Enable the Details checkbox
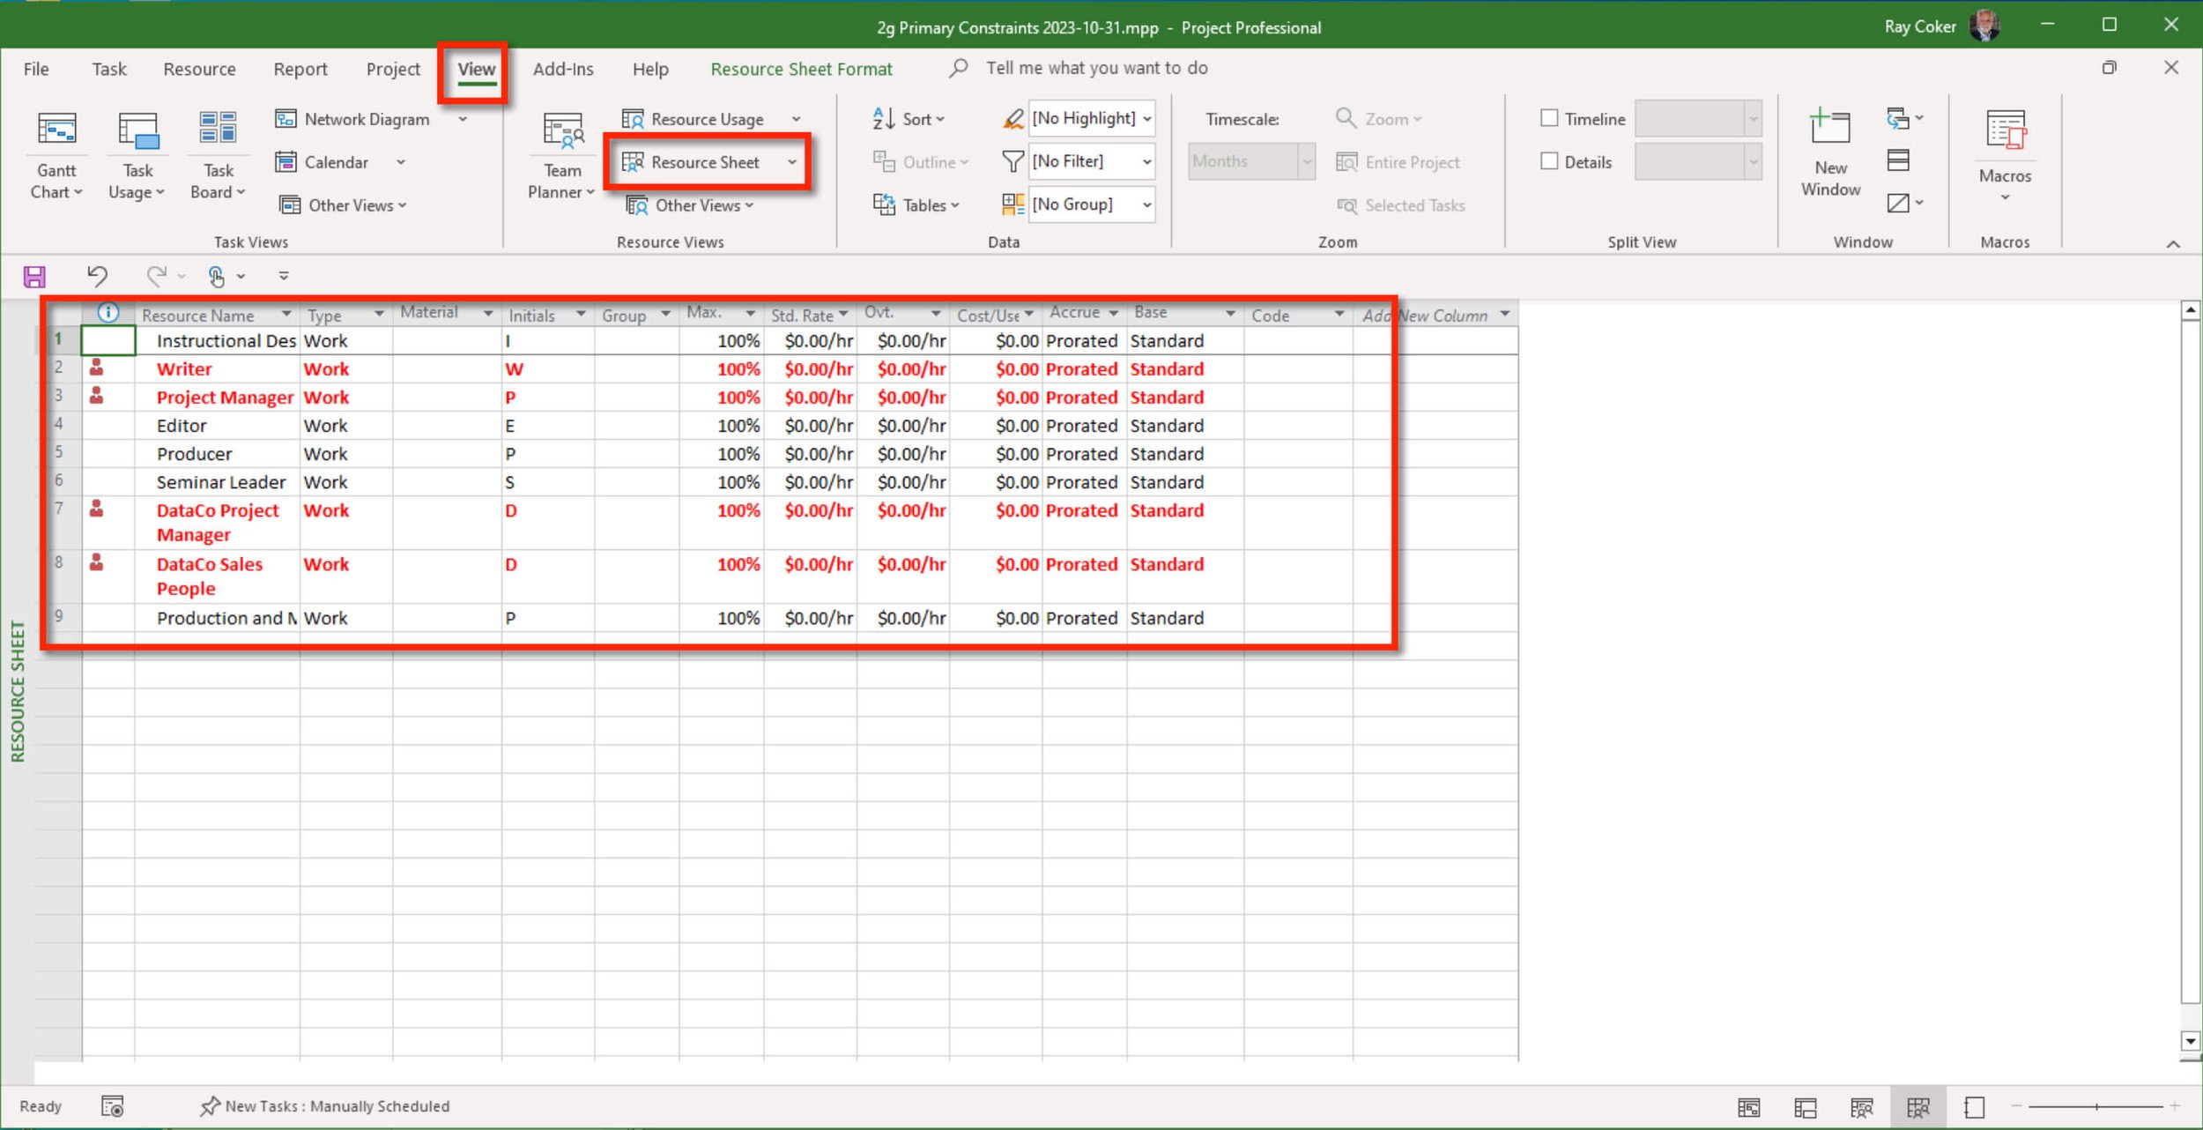 click(x=1549, y=161)
